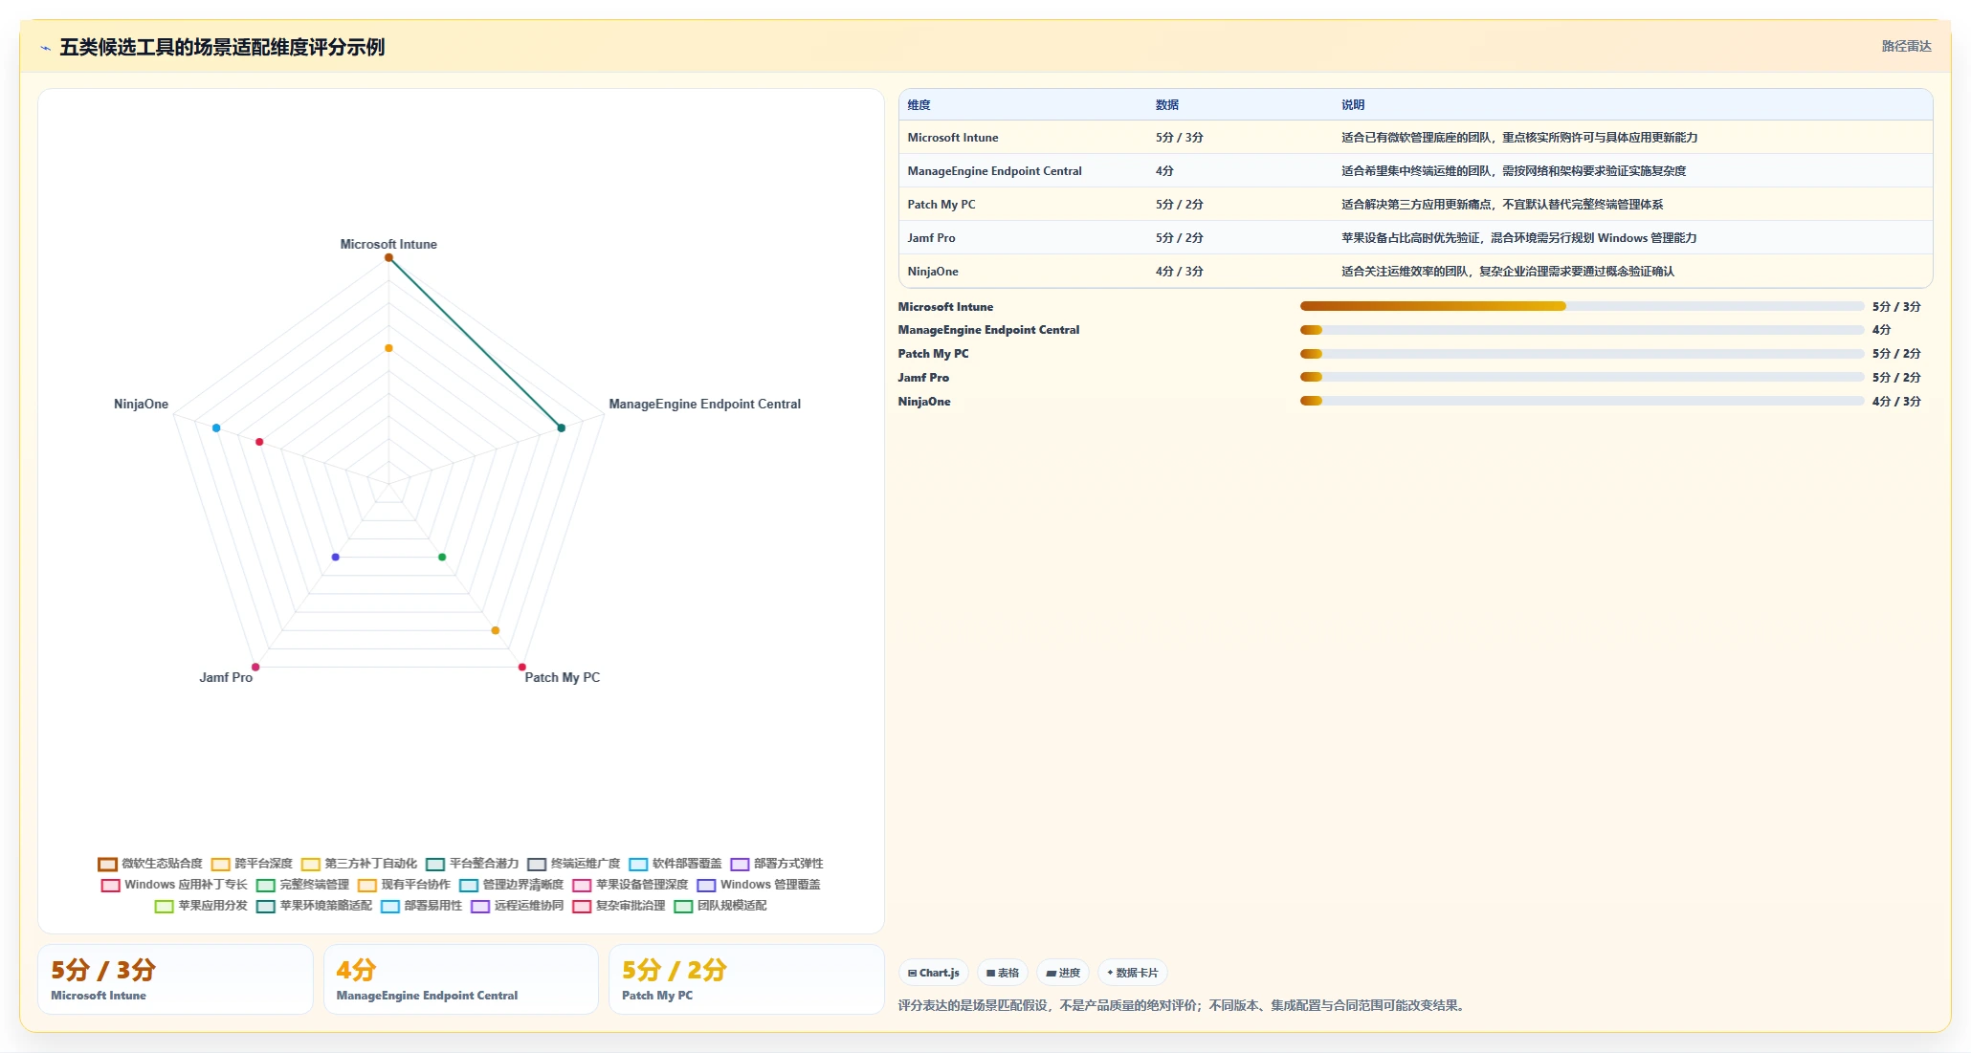The image size is (1971, 1053).
Task: Click the purple radar point on Jamf Pro axis
Action: point(335,557)
